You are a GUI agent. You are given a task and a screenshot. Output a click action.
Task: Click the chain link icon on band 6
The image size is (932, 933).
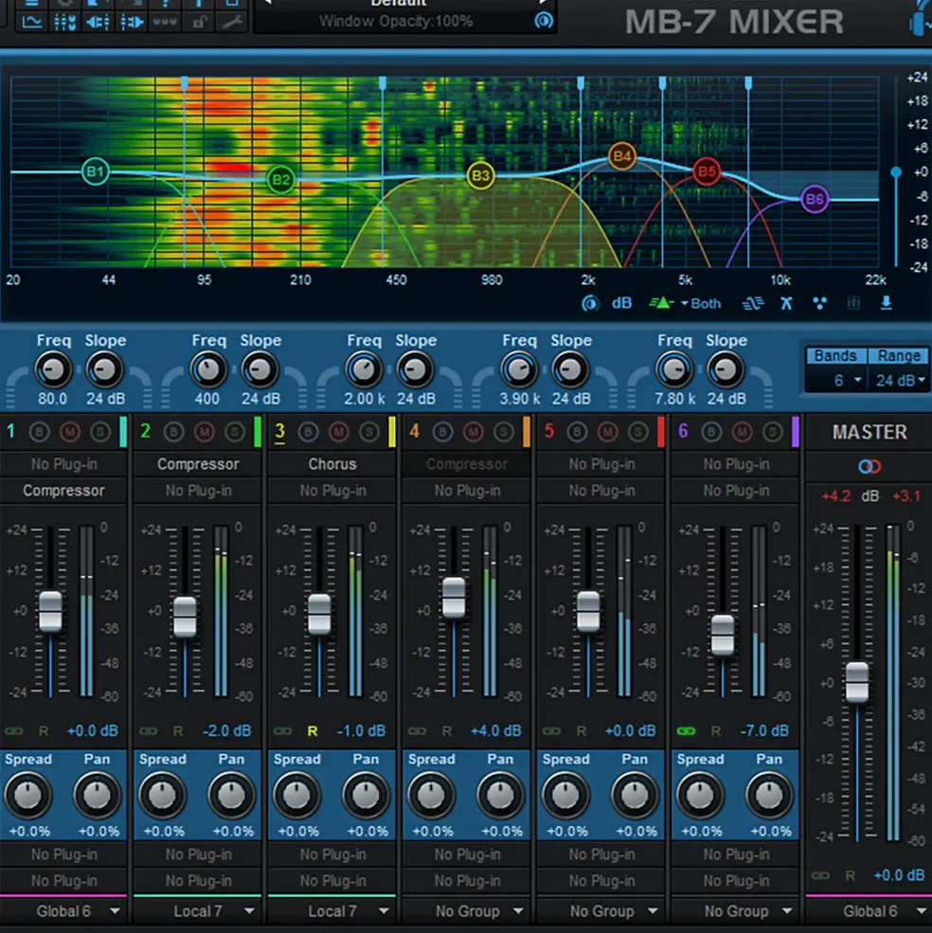(686, 730)
